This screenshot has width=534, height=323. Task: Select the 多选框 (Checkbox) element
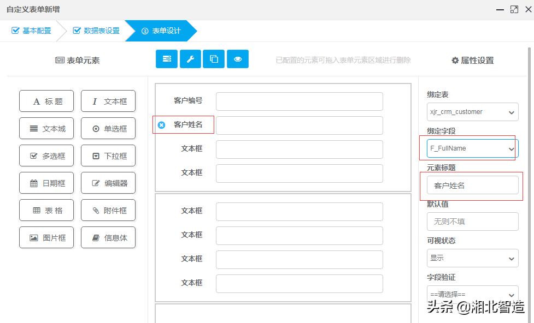tap(46, 155)
